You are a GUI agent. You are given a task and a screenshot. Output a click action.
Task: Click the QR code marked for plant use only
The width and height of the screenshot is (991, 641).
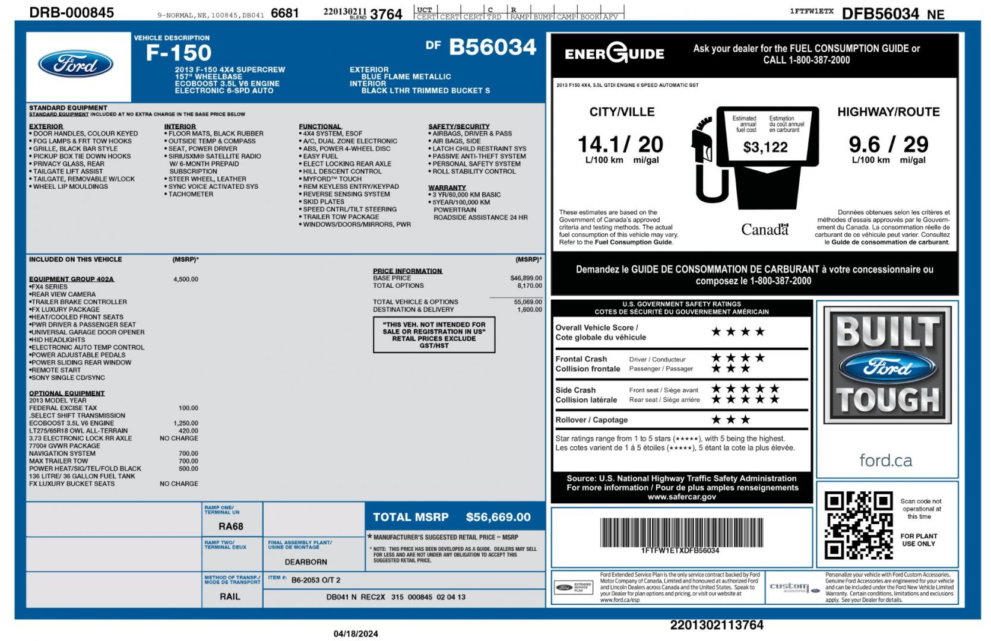[x=859, y=525]
